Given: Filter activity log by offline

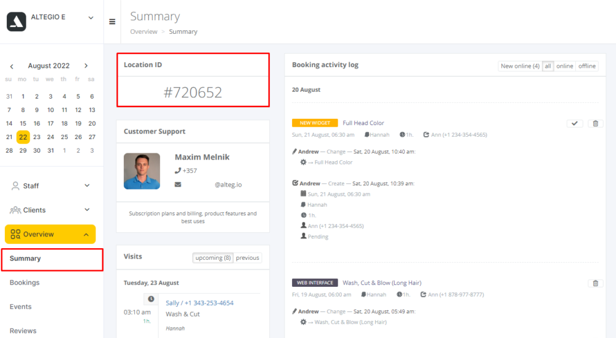Looking at the screenshot, I should tap(587, 66).
